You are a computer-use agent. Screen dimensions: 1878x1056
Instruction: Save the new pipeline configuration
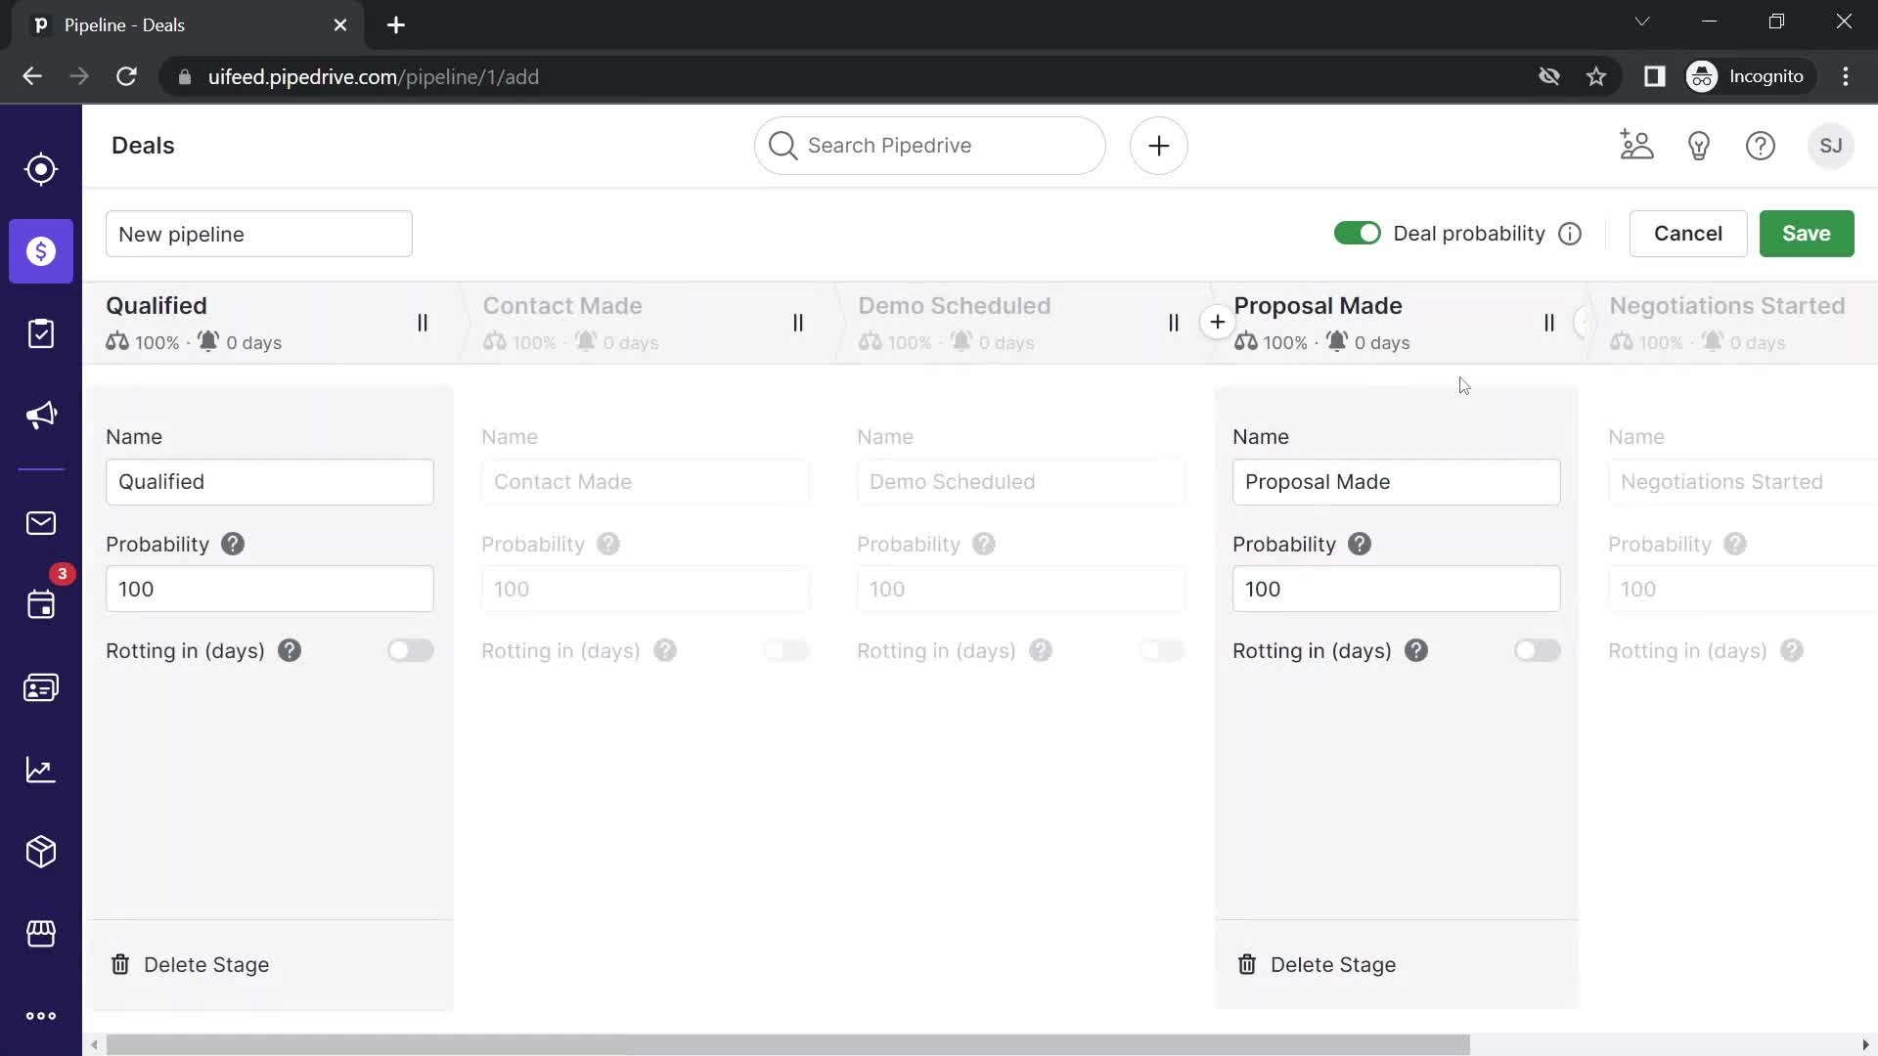[1806, 234]
